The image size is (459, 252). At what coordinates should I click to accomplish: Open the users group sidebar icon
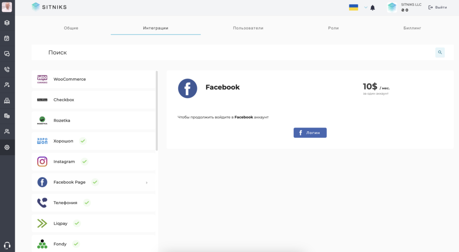[x=7, y=131]
